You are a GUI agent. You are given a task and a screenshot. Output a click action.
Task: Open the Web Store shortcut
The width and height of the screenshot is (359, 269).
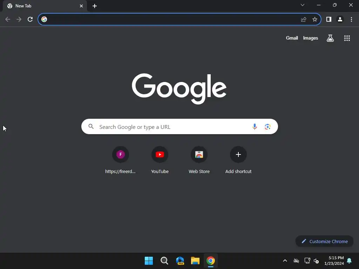[199, 160]
